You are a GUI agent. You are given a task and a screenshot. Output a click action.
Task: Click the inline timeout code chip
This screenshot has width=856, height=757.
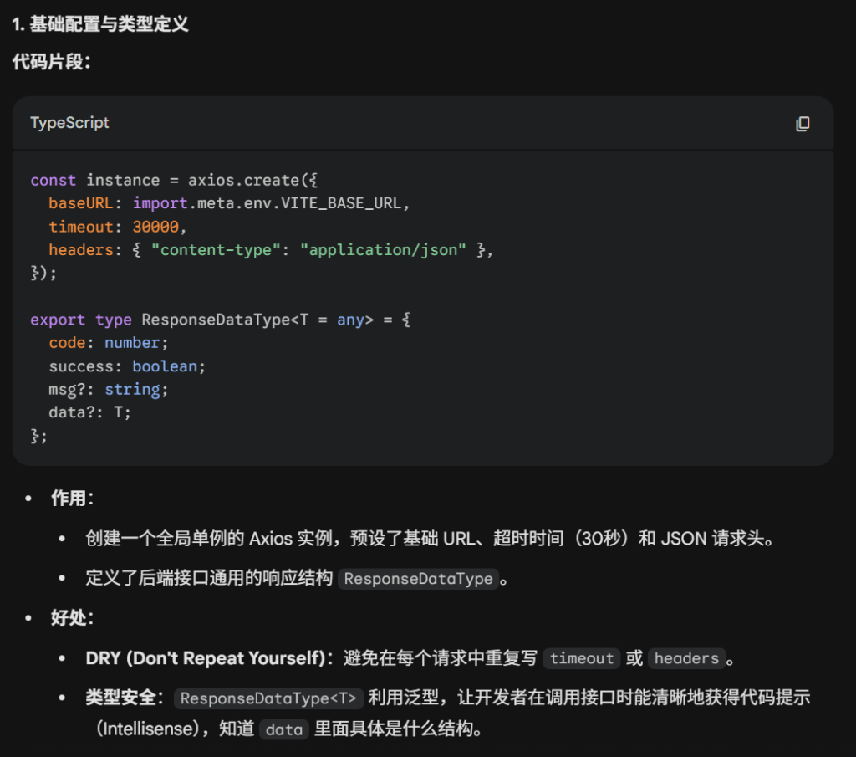[582, 659]
